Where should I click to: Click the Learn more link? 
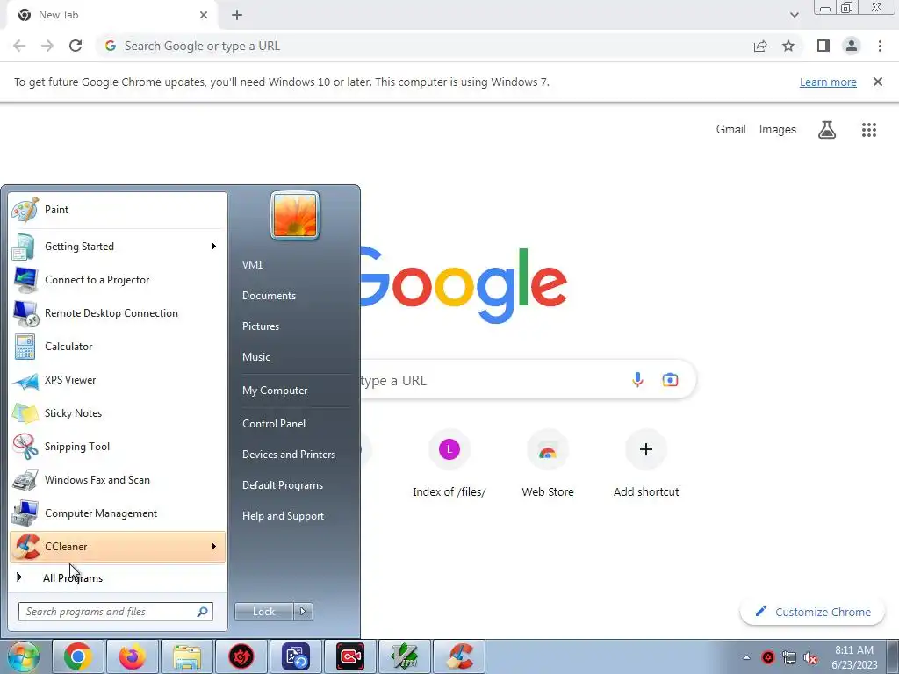pos(828,82)
